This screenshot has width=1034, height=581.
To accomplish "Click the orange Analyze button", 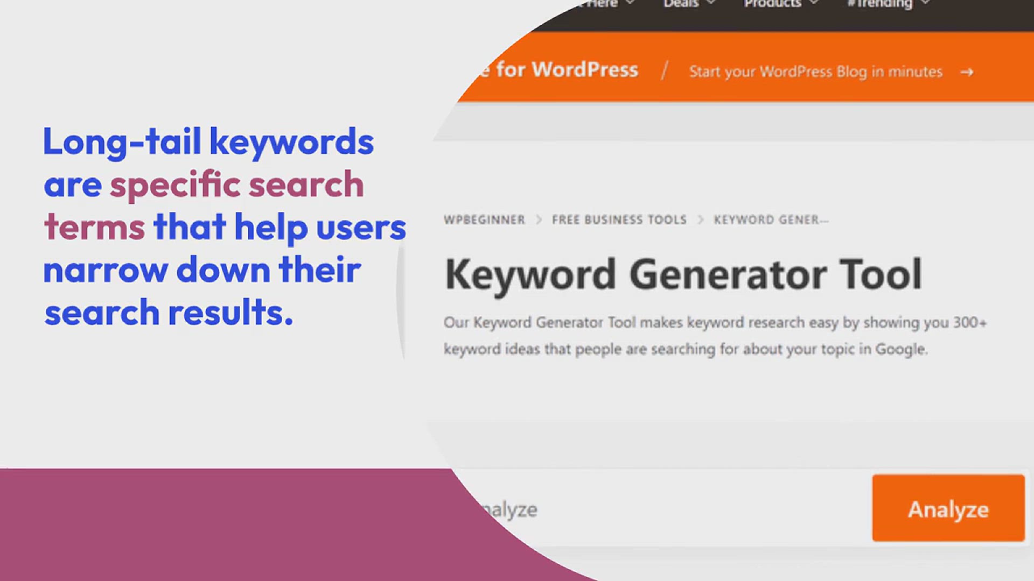I will pos(948,508).
